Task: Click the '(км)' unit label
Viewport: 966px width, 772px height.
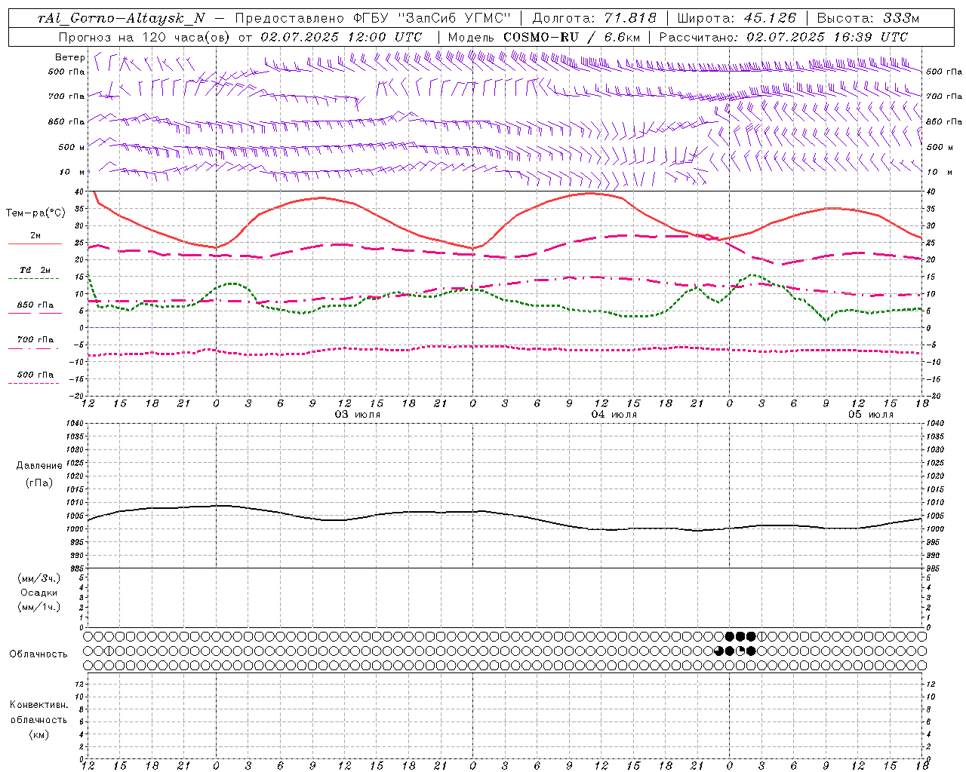Action: (x=38, y=734)
